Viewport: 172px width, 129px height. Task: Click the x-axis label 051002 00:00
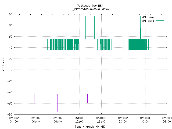pos(14,120)
